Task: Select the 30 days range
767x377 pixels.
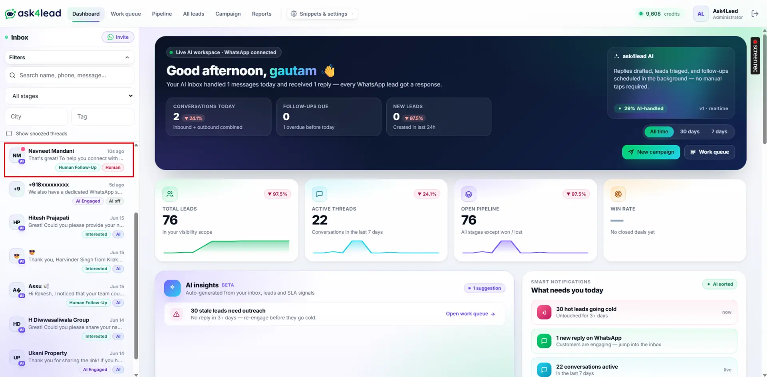Action: pos(690,132)
